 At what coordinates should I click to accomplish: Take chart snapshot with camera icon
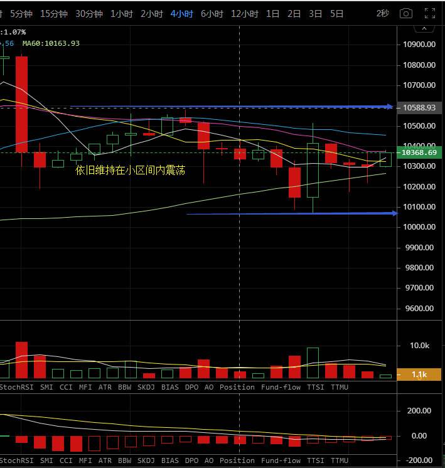coord(406,13)
